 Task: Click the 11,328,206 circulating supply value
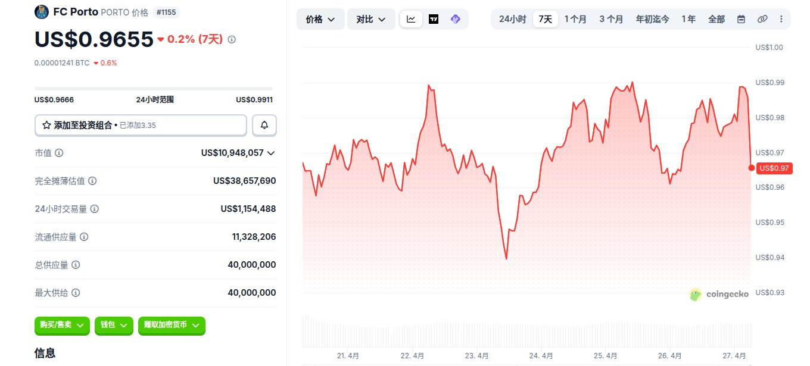[x=254, y=237]
